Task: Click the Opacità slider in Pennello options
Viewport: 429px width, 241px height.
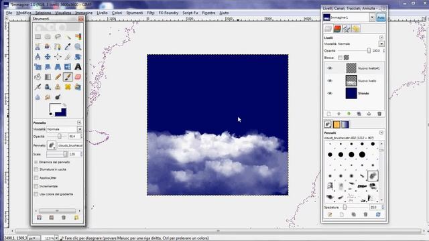Action: click(x=57, y=136)
